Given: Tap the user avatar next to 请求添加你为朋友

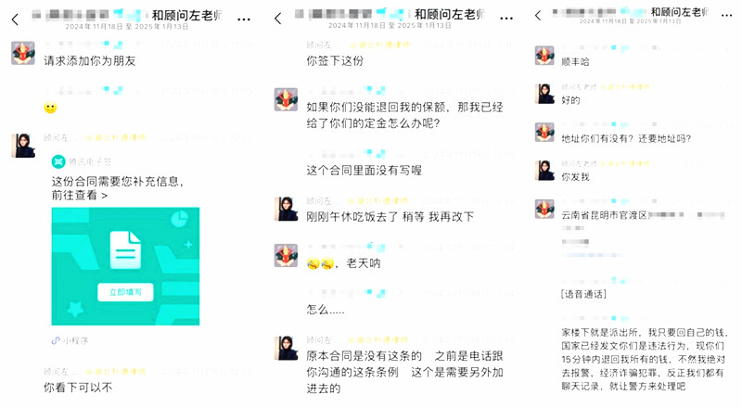Looking at the screenshot, I should [x=22, y=53].
